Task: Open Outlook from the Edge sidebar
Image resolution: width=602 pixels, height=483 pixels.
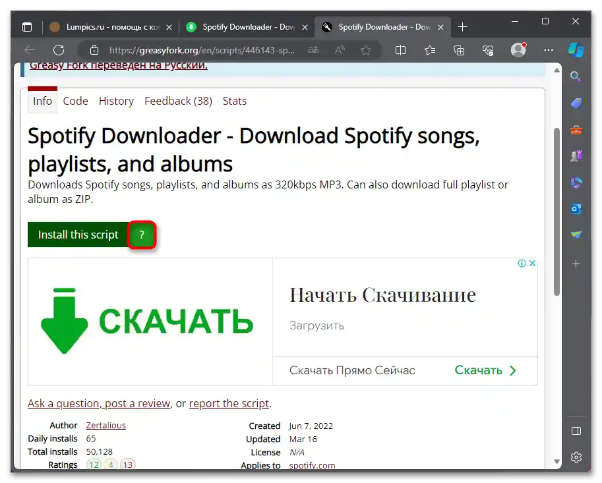Action: 576,209
